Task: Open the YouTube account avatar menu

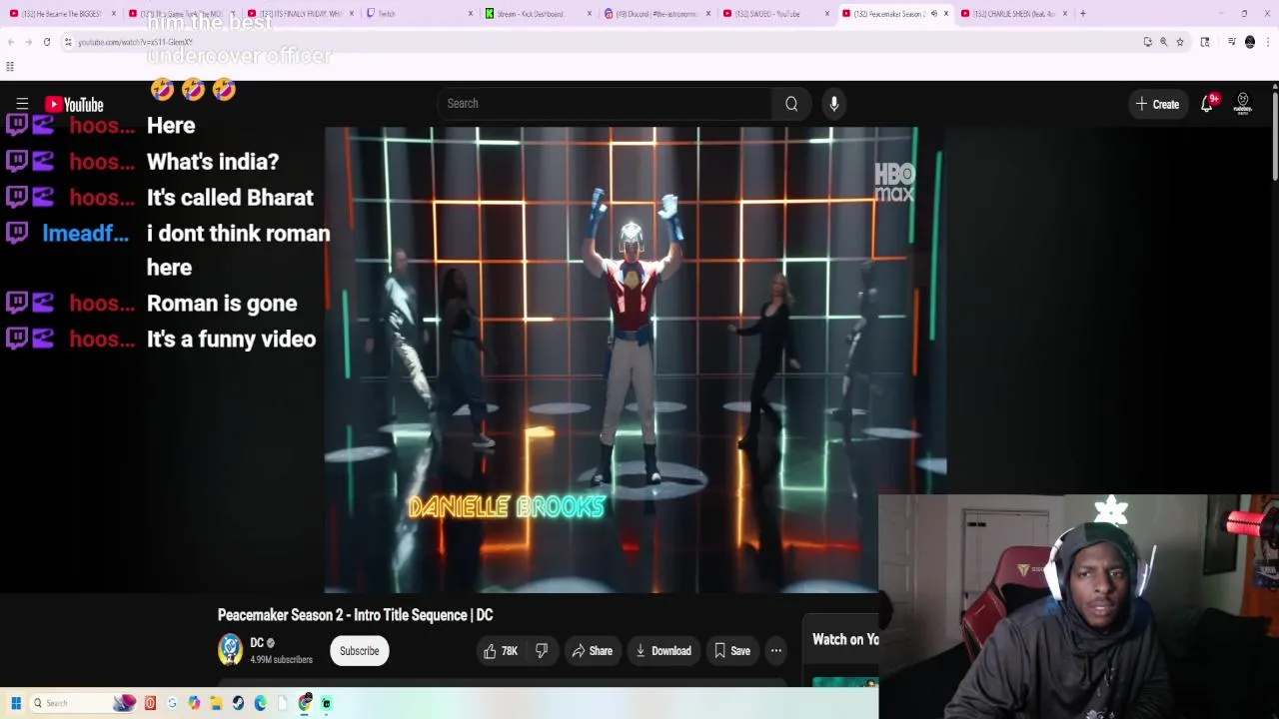Action: [x=1243, y=104]
